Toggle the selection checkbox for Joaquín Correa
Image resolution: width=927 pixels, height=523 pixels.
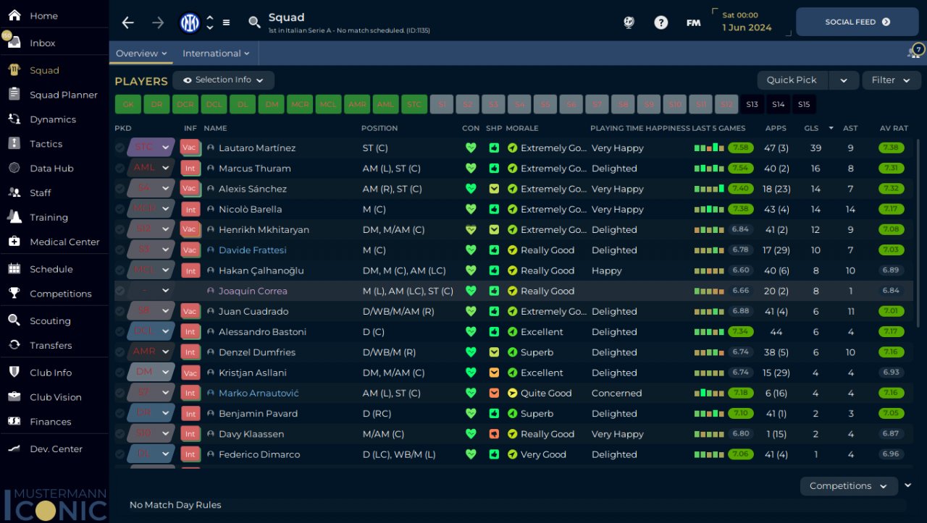click(120, 291)
